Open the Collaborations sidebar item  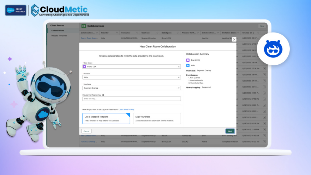point(58,31)
